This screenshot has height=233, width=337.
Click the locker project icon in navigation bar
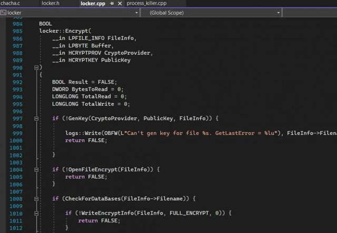[x=3, y=13]
